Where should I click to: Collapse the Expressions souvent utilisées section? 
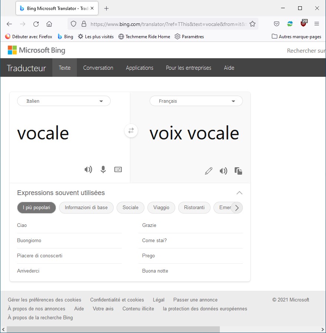coord(239,193)
